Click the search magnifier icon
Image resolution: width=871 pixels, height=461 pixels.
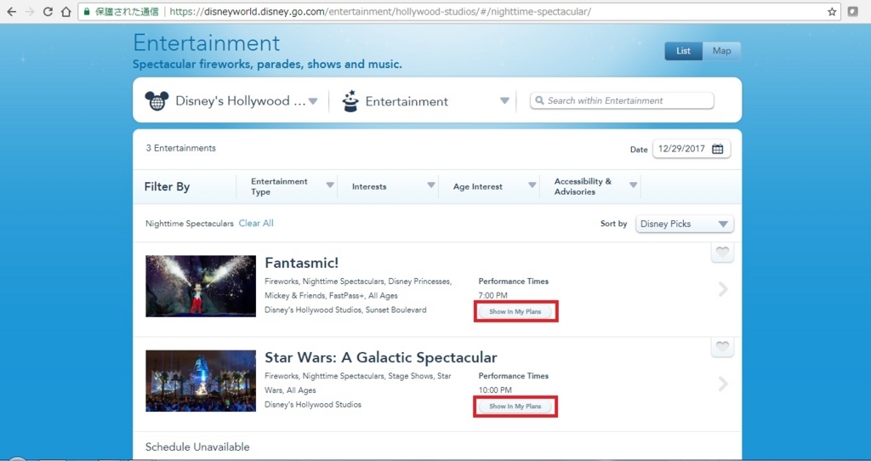pos(539,100)
